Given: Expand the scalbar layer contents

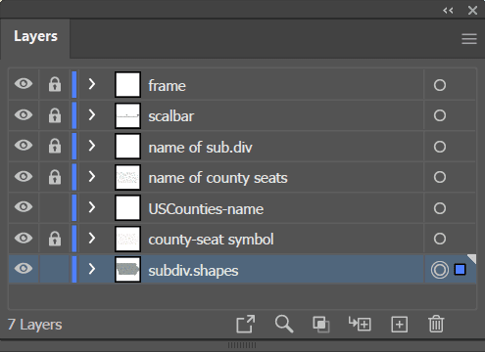Looking at the screenshot, I should pyautogui.click(x=92, y=114).
